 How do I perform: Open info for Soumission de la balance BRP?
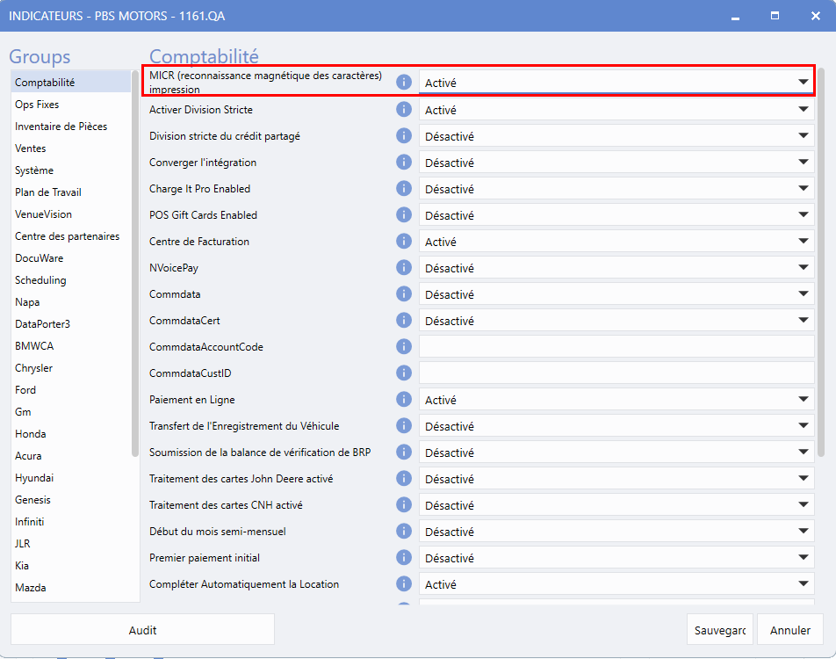click(404, 452)
